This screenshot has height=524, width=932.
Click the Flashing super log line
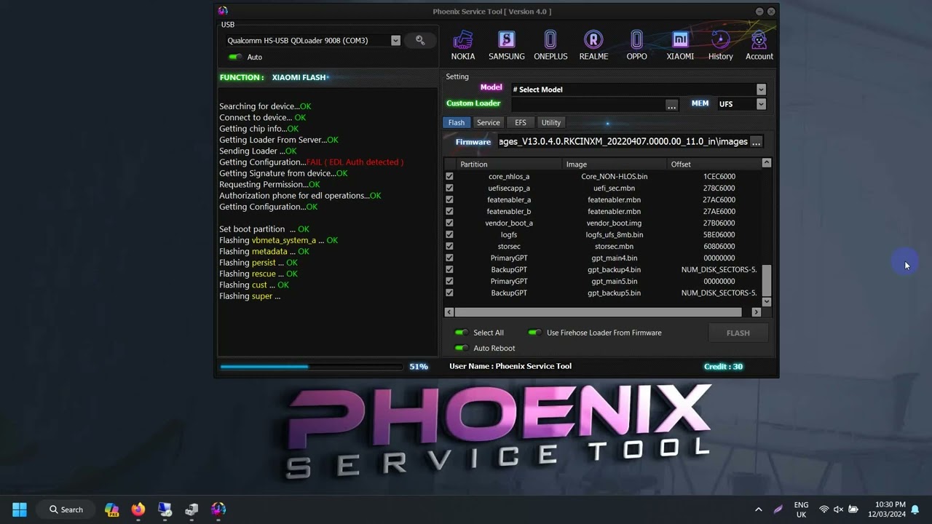pyautogui.click(x=250, y=296)
